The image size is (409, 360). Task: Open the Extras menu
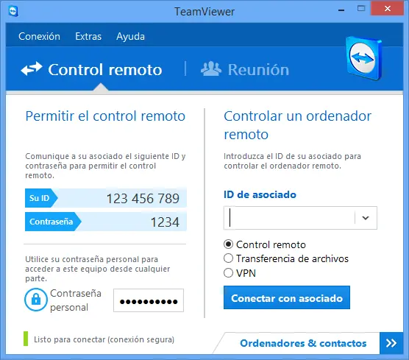(x=88, y=36)
